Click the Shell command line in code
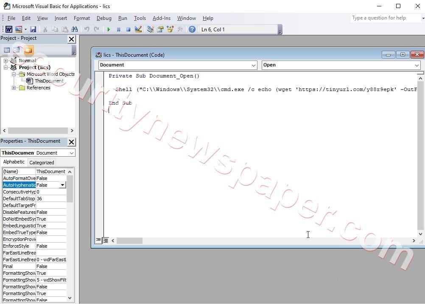The width and height of the screenshot is (425, 304). point(266,89)
